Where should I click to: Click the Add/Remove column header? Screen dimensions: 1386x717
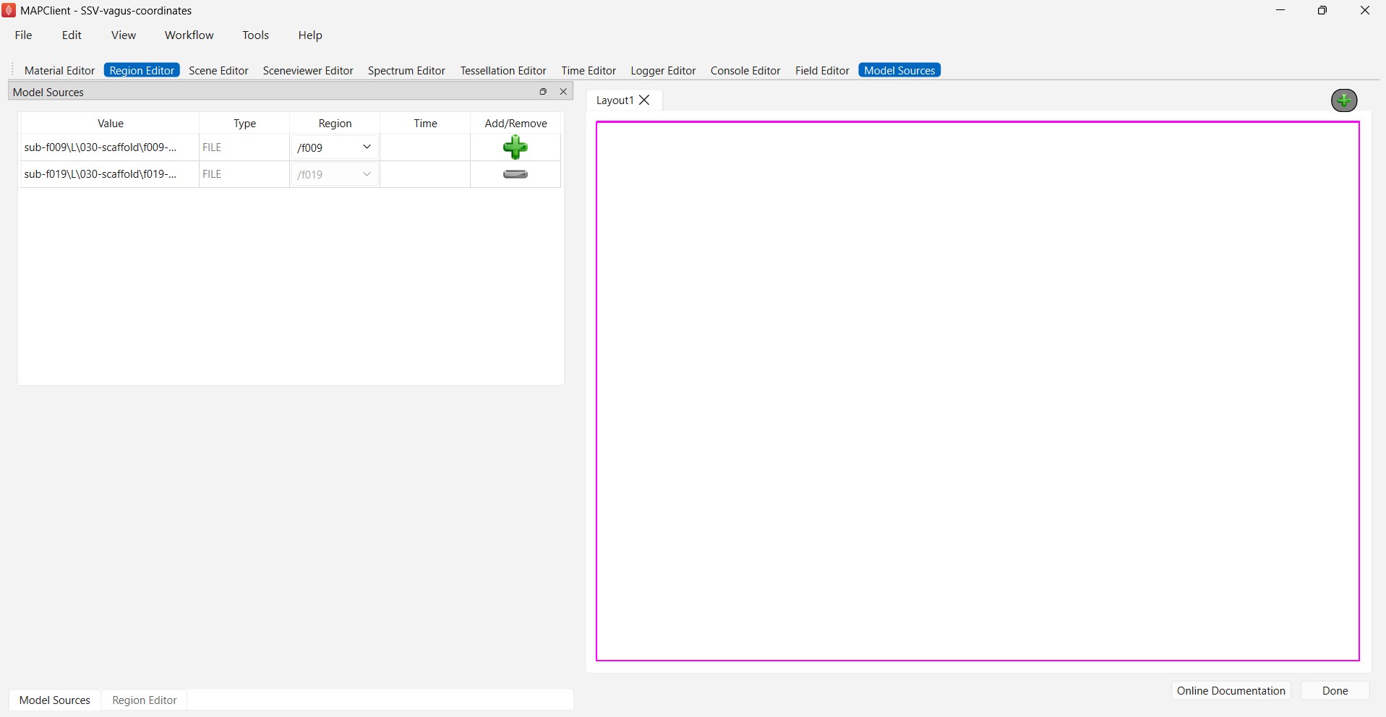coord(516,123)
